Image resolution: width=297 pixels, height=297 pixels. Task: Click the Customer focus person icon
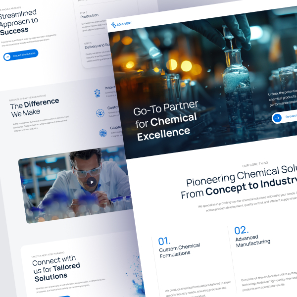coord(100,113)
